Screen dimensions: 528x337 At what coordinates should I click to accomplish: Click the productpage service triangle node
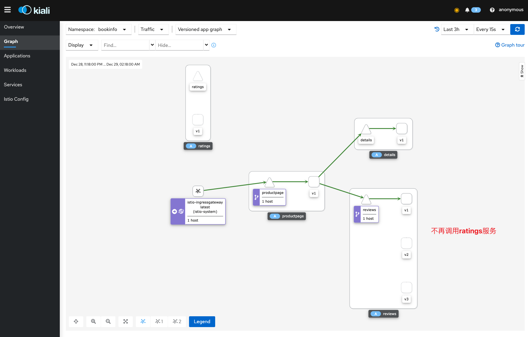(x=269, y=182)
